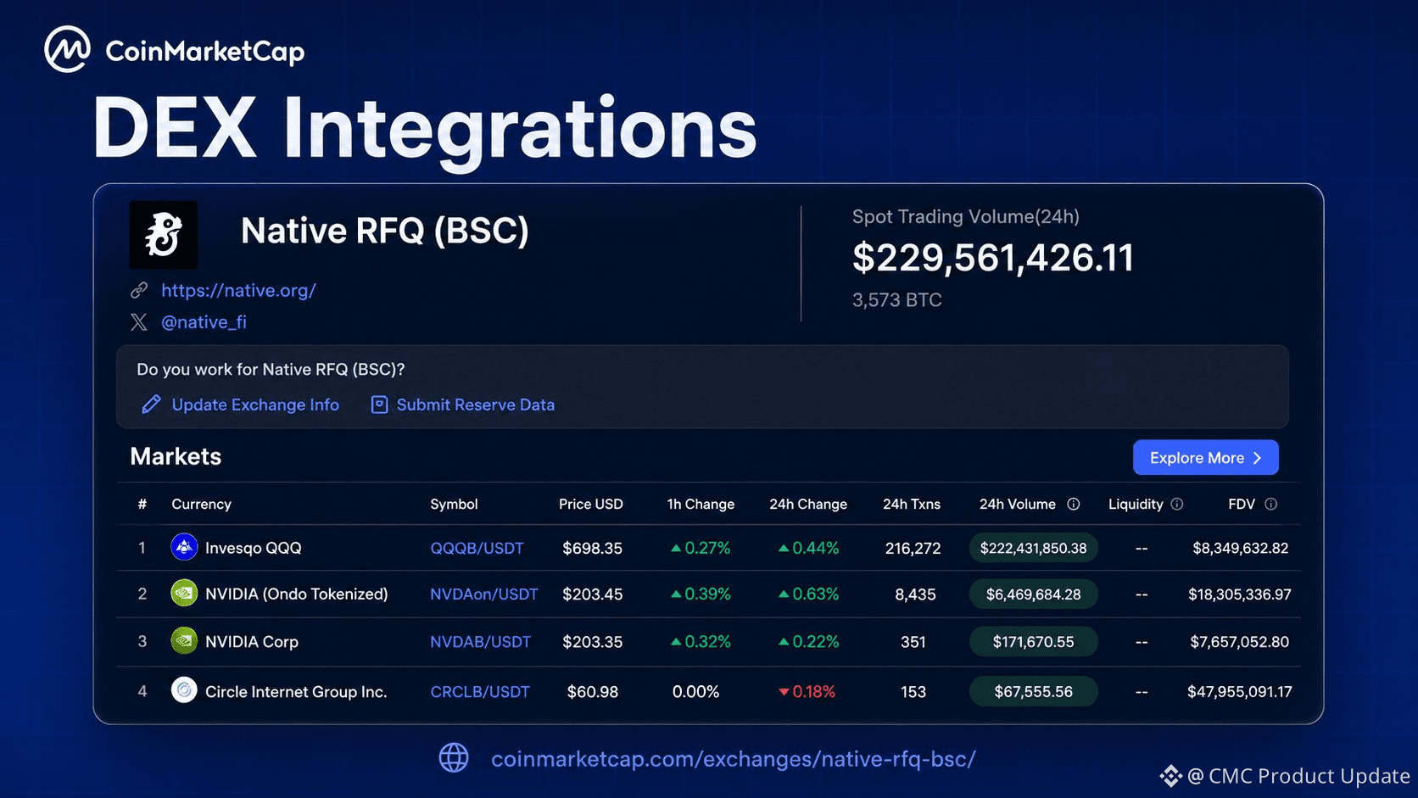Click Submit Reserve Data link
Screen dimensions: 1418x798
[x=476, y=405]
